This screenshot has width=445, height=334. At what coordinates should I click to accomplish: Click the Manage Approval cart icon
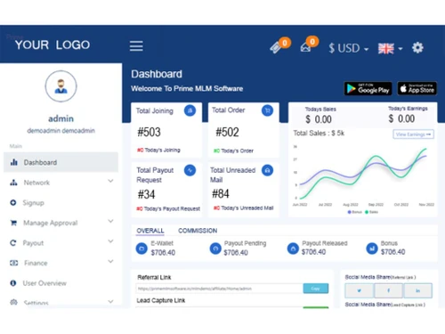click(13, 223)
